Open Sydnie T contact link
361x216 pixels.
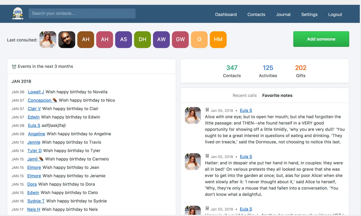tap(36, 201)
